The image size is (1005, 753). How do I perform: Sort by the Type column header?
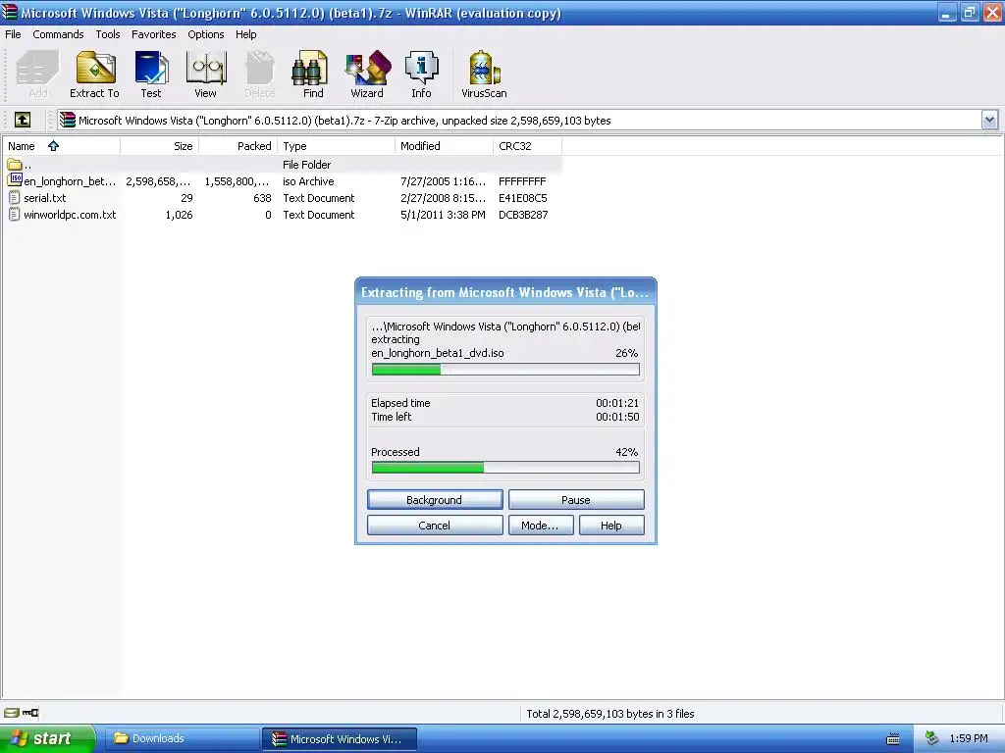[x=336, y=146]
